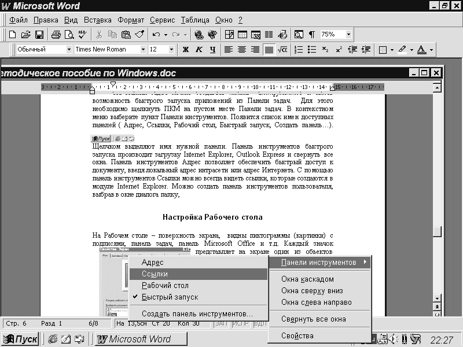Screen dimensions: 463x347
Task: Toggle nonprinting paragraph marks ¶
Action: point(312,35)
